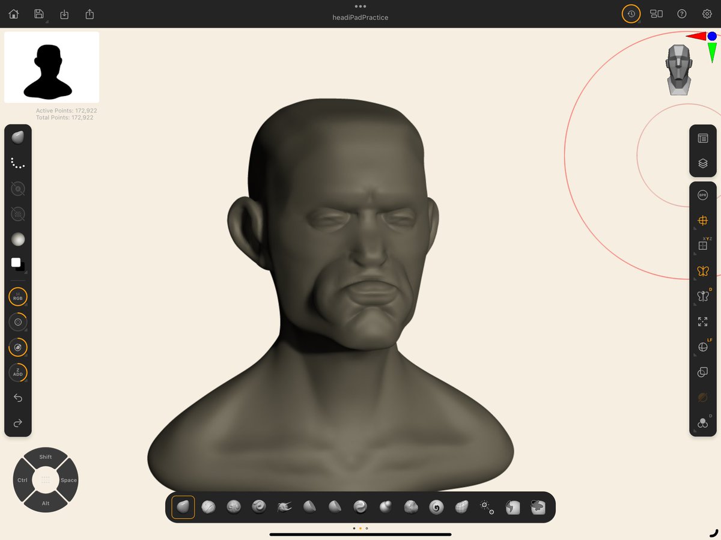Toggle the overlapping squares transparency icon
This screenshot has width=721, height=540.
[702, 372]
